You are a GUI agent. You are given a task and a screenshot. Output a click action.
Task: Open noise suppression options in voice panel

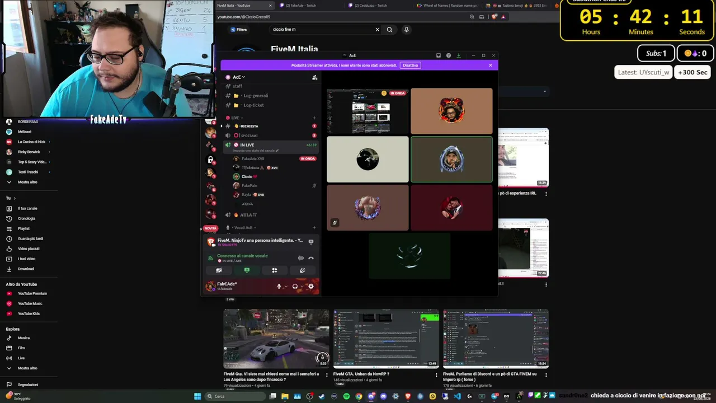pos(301,258)
